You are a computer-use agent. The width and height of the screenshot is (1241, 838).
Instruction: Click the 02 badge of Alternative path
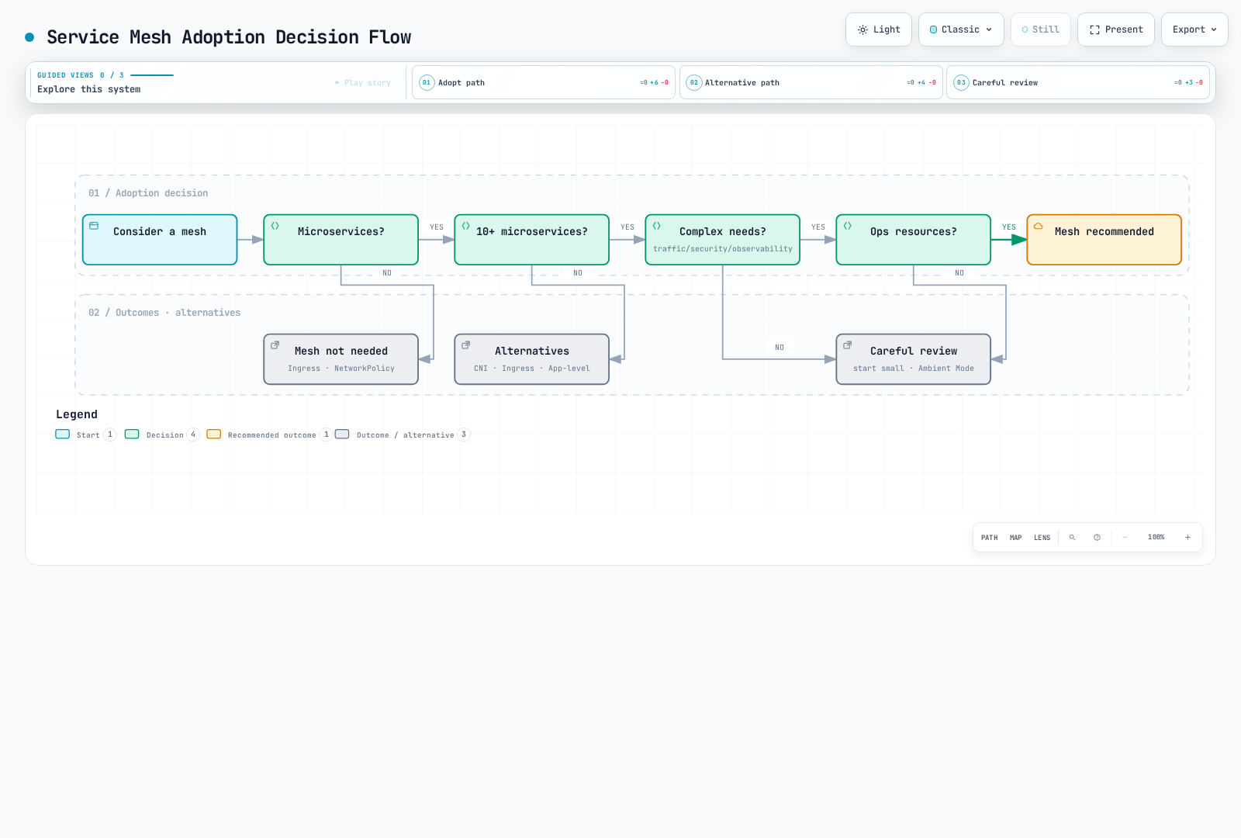(x=694, y=82)
